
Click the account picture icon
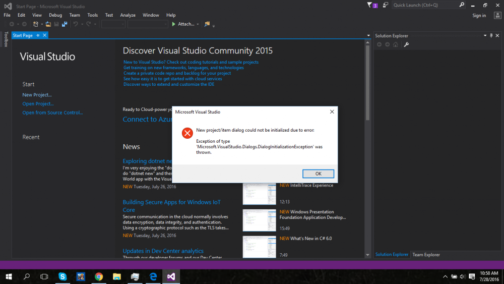(497, 15)
